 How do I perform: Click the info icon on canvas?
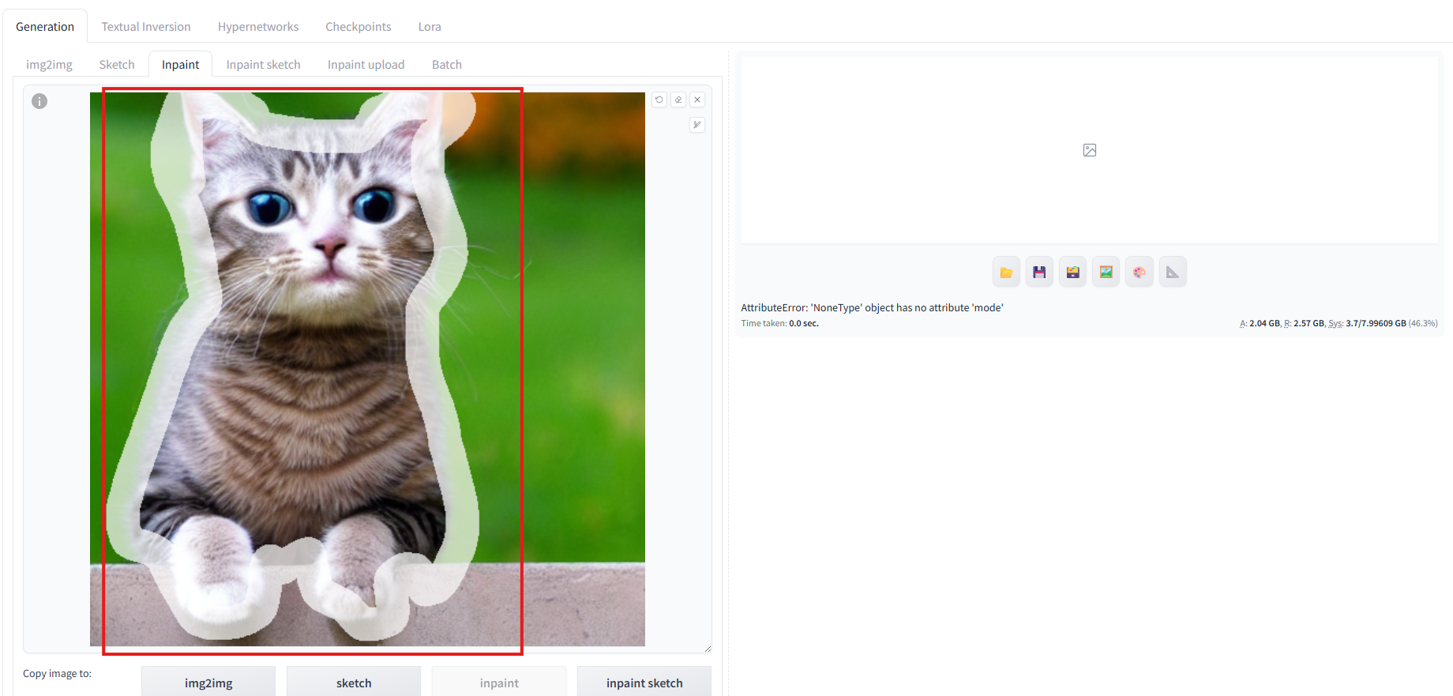pyautogui.click(x=39, y=101)
